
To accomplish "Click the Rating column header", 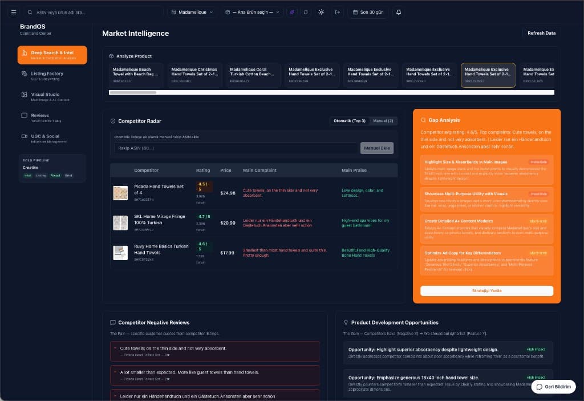I will 203,171.
